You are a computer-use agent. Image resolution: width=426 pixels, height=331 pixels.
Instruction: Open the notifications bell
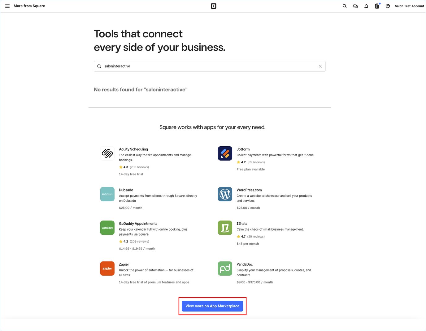coord(366,6)
